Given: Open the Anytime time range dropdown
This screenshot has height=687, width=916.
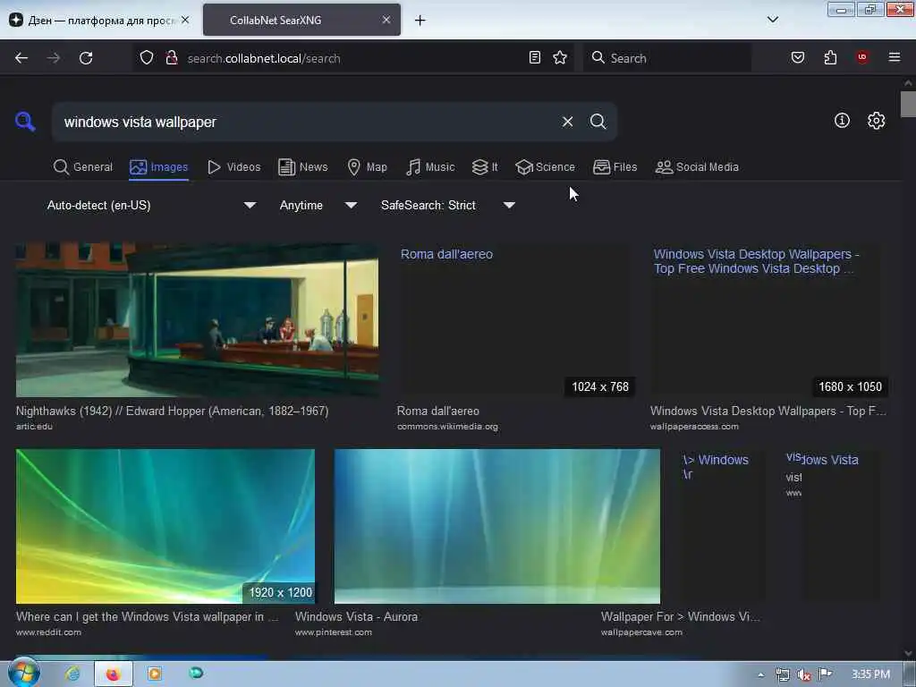Looking at the screenshot, I should click(318, 205).
